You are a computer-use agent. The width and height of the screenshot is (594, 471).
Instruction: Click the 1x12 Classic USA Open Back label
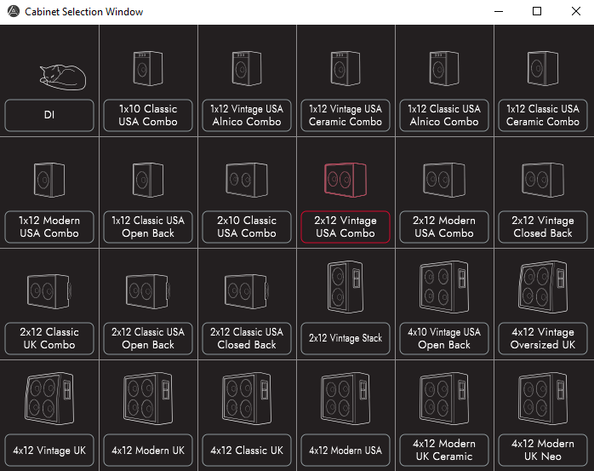coord(148,227)
